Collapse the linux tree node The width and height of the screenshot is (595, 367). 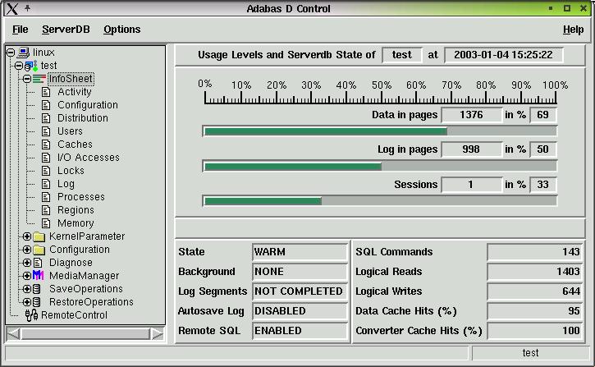(x=11, y=53)
